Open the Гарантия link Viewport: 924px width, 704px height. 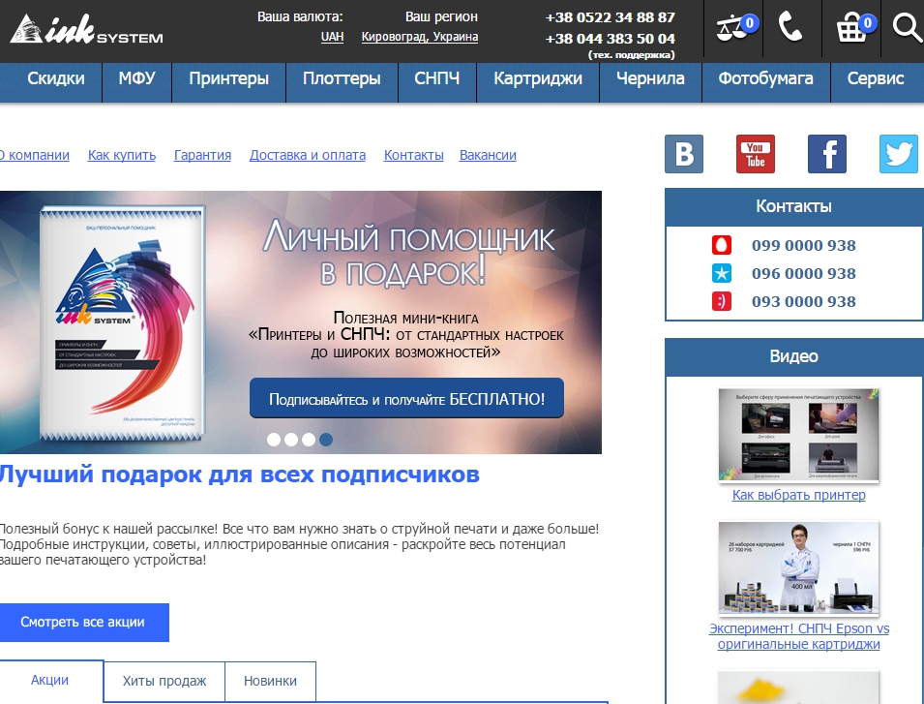203,155
